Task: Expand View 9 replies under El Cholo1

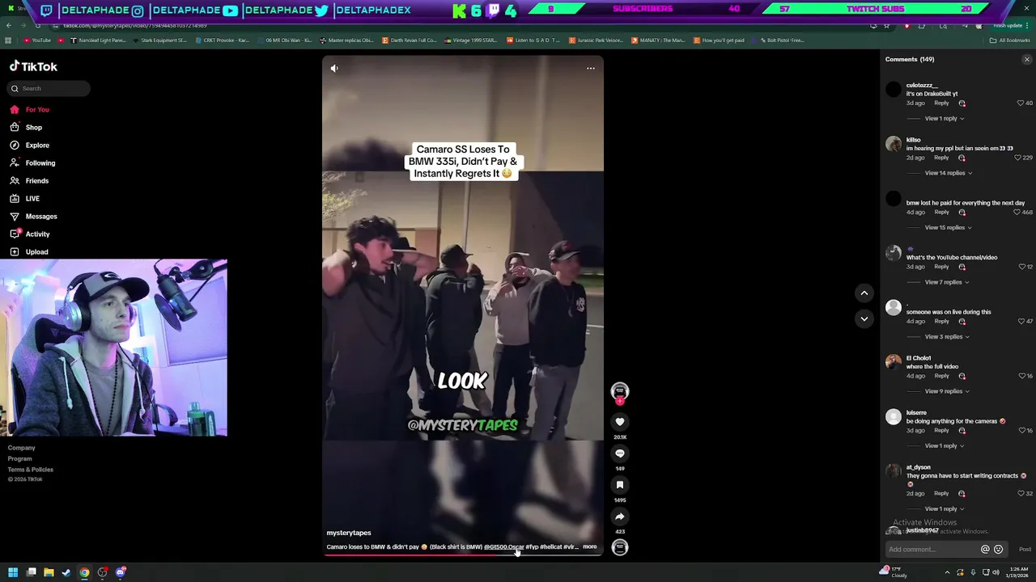Action: (x=946, y=391)
